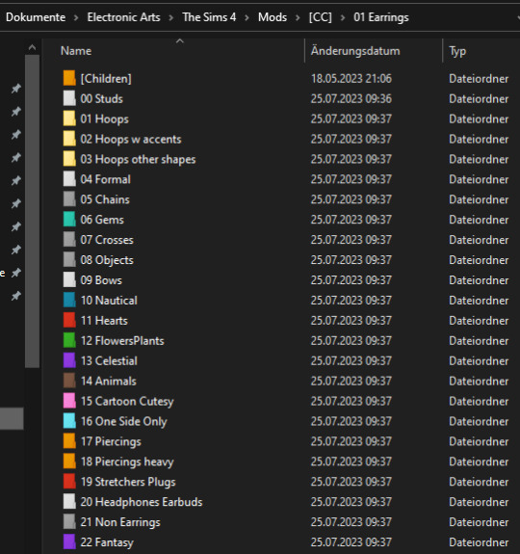Go to The Sims 4 breadcrumb
520x554 pixels.
(x=209, y=17)
